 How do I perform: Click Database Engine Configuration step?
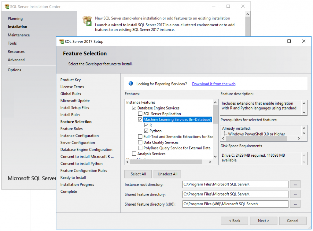pos(86,150)
